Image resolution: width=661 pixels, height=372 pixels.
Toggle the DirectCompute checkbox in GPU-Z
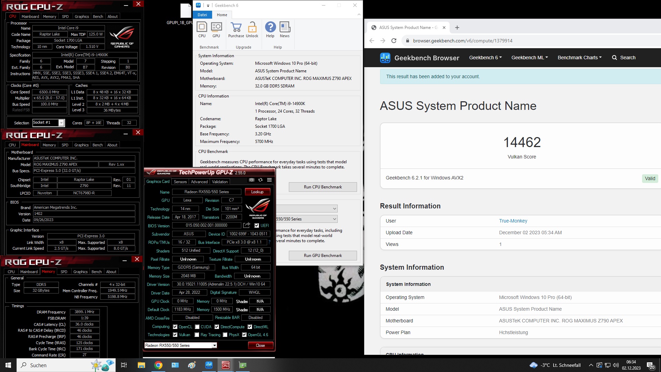217,327
